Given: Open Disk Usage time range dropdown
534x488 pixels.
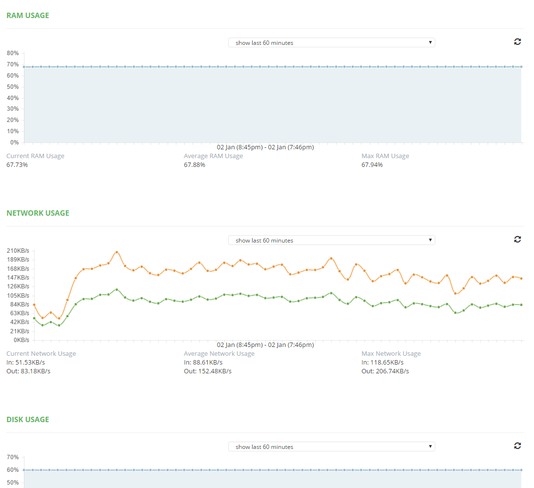Looking at the screenshot, I should 331,447.
